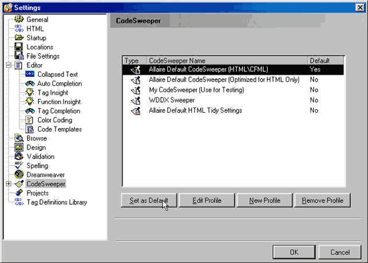
Task: Click the type icon of My CodeSweeper row
Action: click(136, 90)
